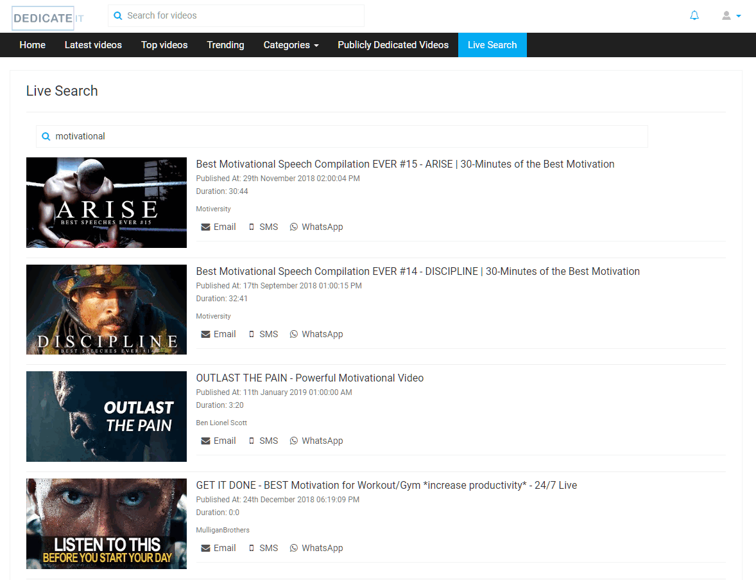
Task: Expand the Categories dropdown
Action: pyautogui.click(x=291, y=45)
